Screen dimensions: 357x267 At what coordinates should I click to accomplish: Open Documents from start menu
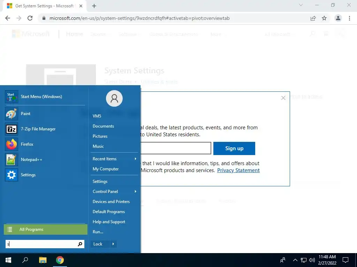pos(103,126)
